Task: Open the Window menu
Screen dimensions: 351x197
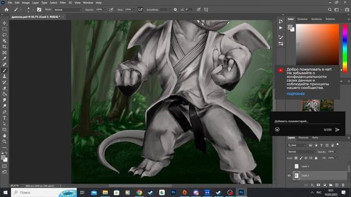Action: pyautogui.click(x=88, y=3)
